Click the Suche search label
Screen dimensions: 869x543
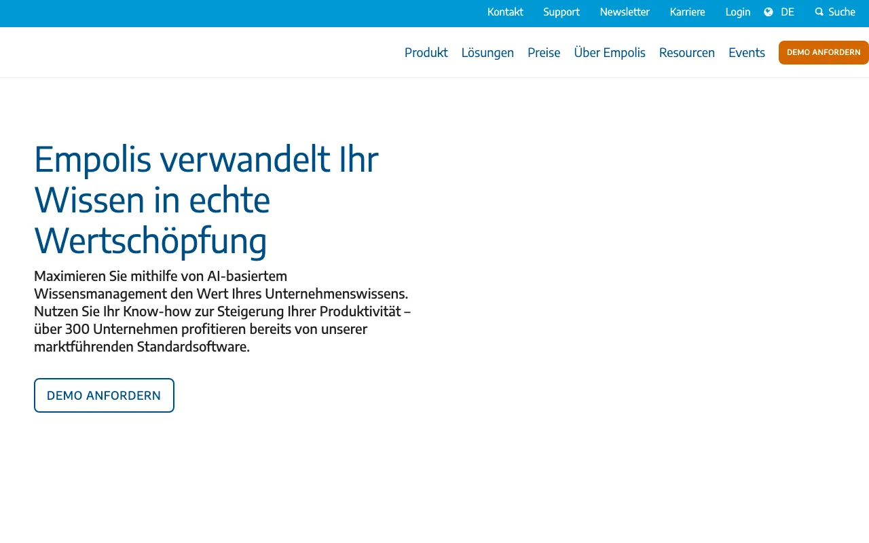[x=842, y=12]
